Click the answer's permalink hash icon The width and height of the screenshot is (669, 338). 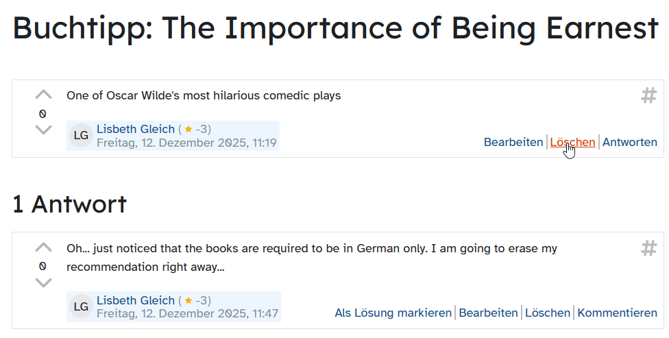tap(648, 248)
